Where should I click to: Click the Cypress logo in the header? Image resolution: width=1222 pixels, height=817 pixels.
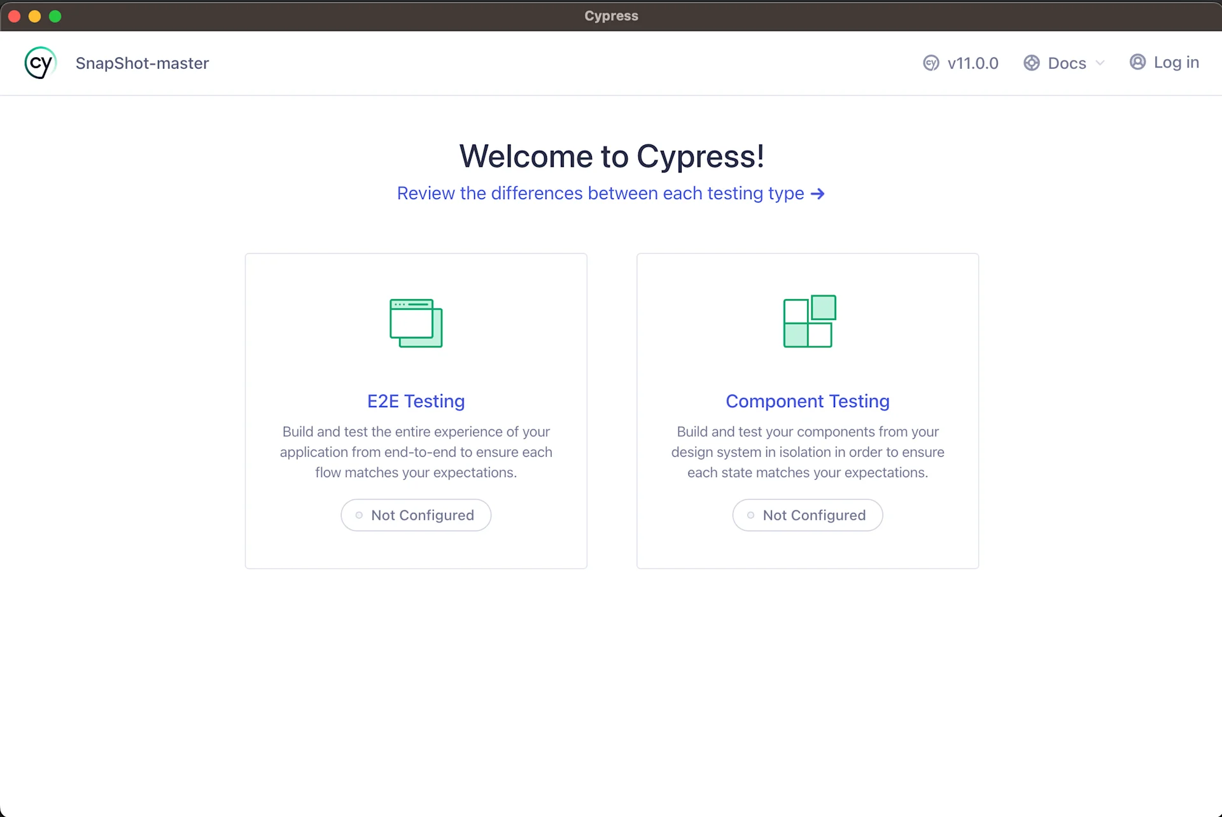(40, 62)
